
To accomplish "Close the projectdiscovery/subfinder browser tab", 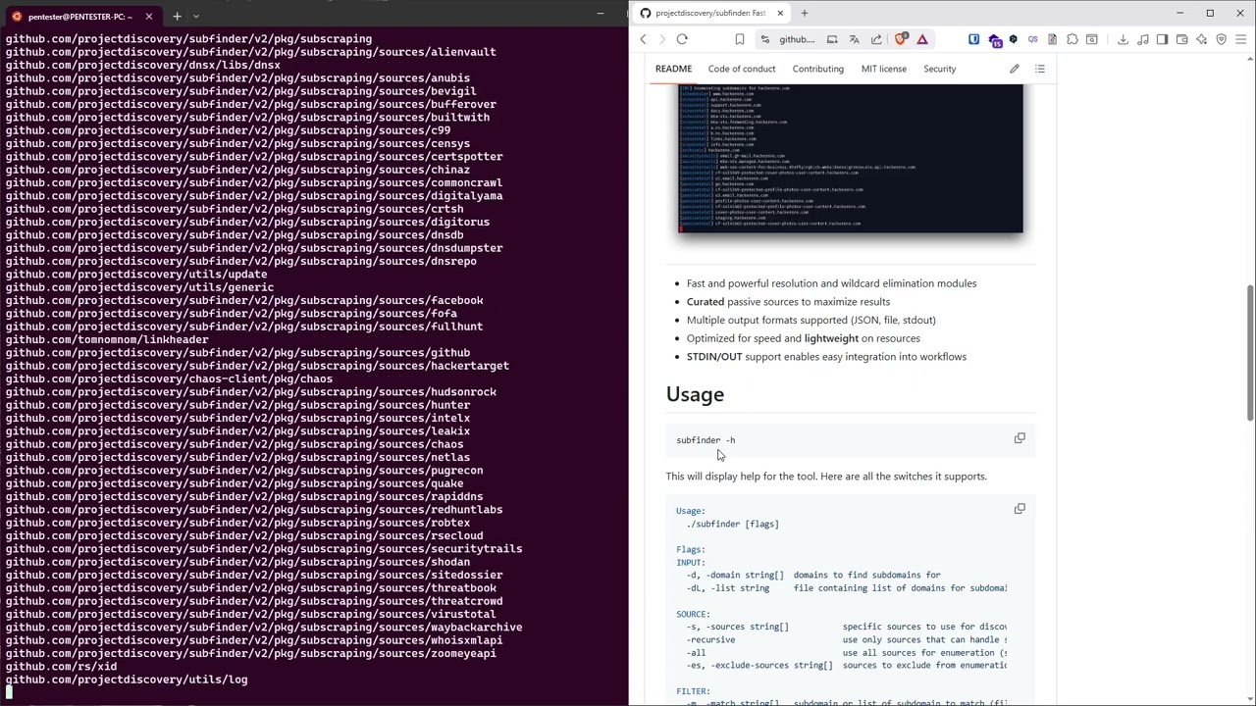I will point(780,13).
